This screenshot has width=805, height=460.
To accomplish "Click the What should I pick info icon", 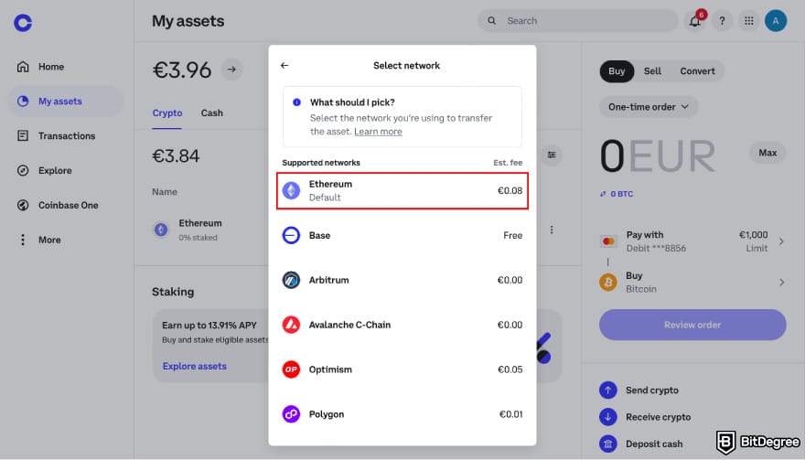I will [296, 102].
